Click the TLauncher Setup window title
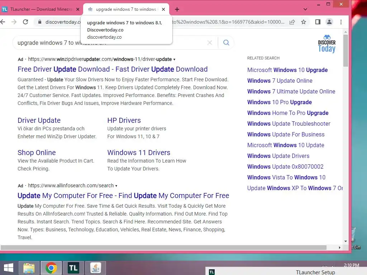This screenshot has height=275, width=367. click(x=315, y=272)
